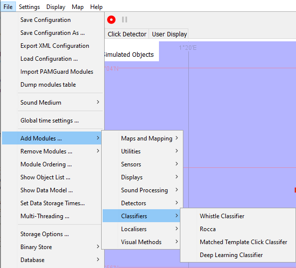Click the grey pause button
Image resolution: width=296 pixels, height=268 pixels.
click(125, 19)
